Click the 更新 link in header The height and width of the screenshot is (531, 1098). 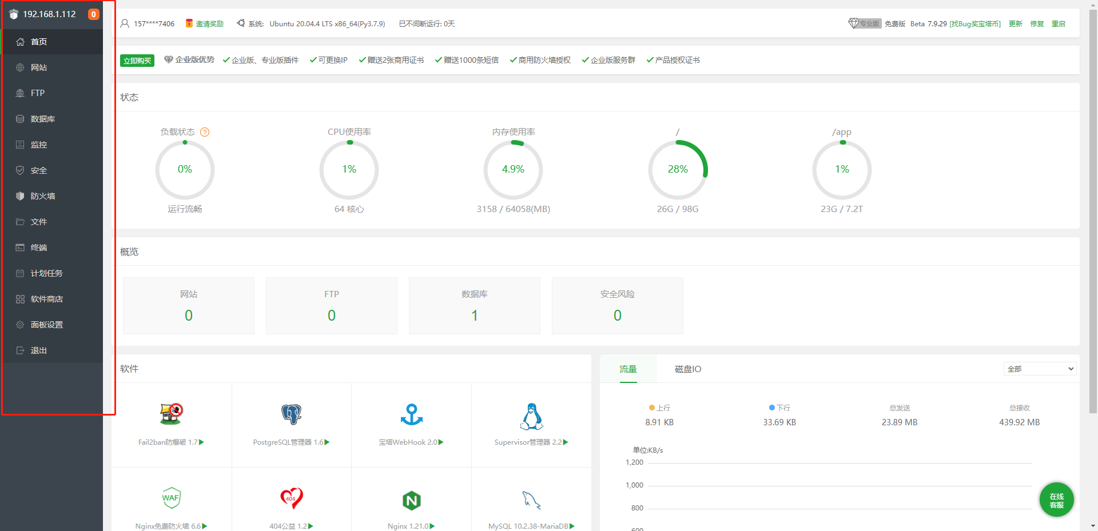[1016, 23]
